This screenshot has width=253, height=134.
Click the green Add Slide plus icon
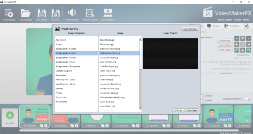click(x=10, y=115)
